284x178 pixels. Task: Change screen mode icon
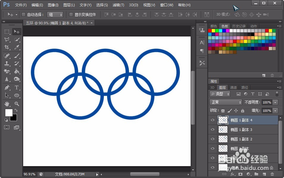coord(16,127)
